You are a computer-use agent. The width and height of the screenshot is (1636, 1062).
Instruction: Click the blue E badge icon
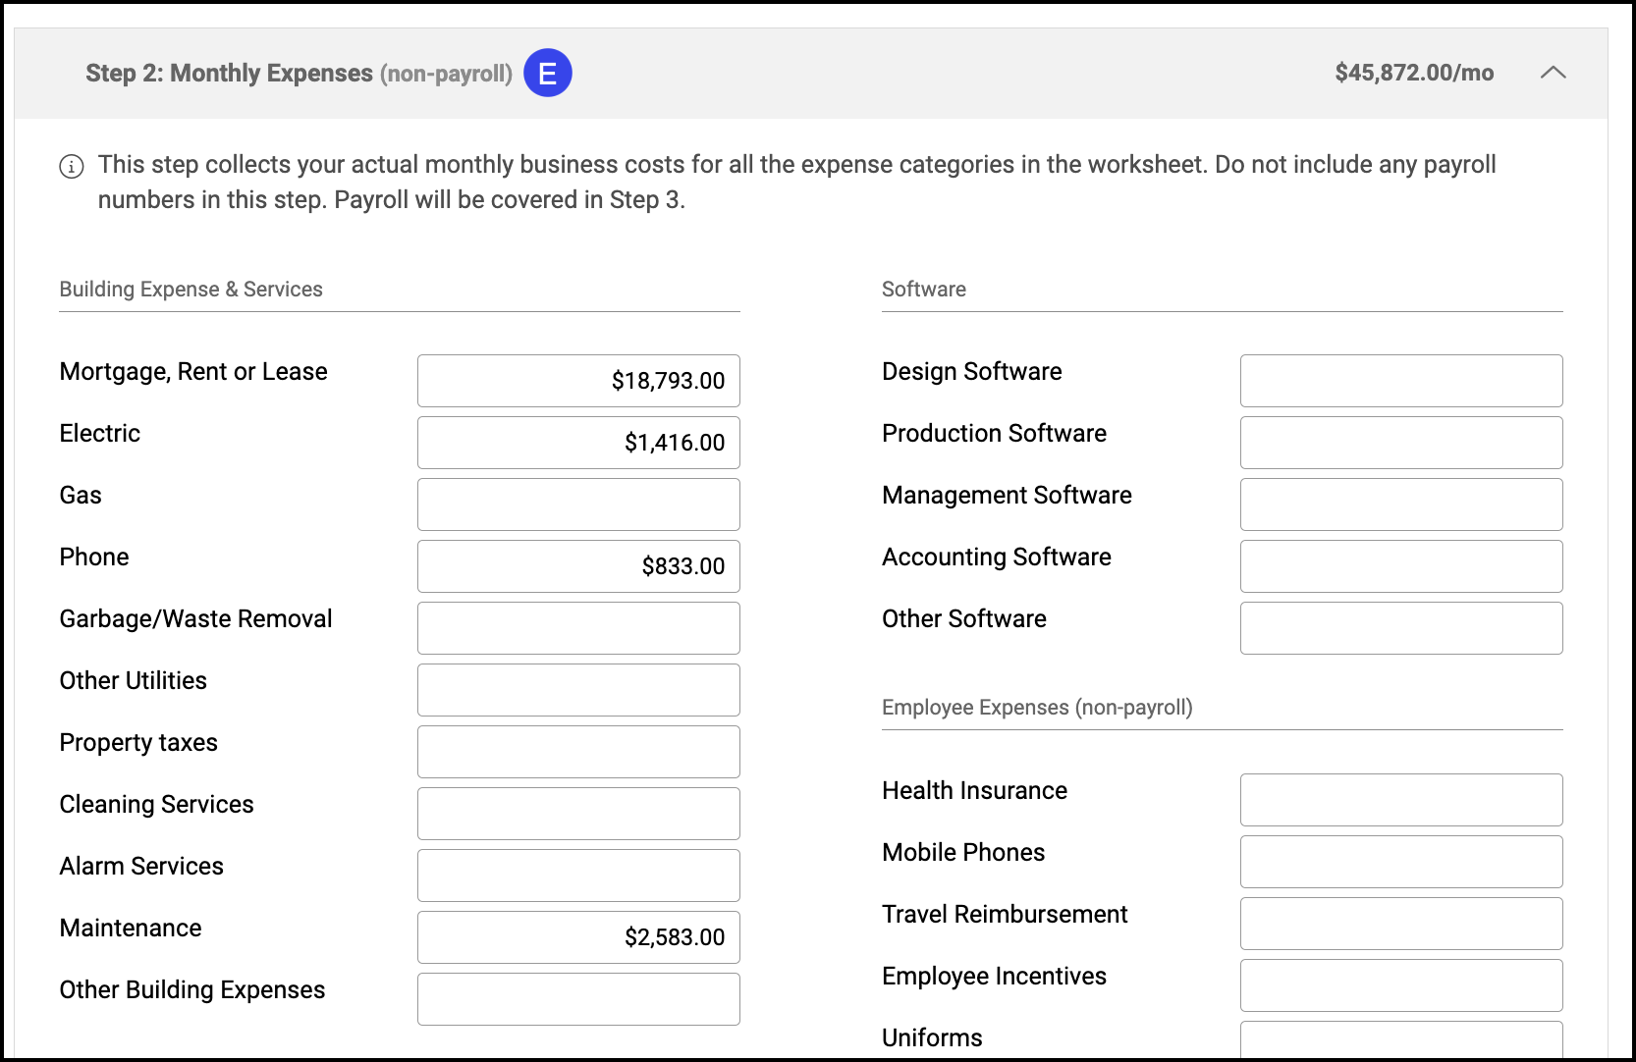[548, 73]
